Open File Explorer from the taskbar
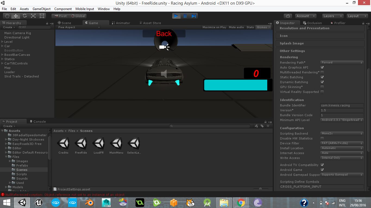 point(224,203)
